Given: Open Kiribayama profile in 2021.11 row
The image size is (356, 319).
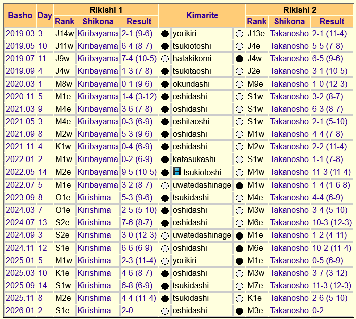Looking at the screenshot, I should coord(98,146).
